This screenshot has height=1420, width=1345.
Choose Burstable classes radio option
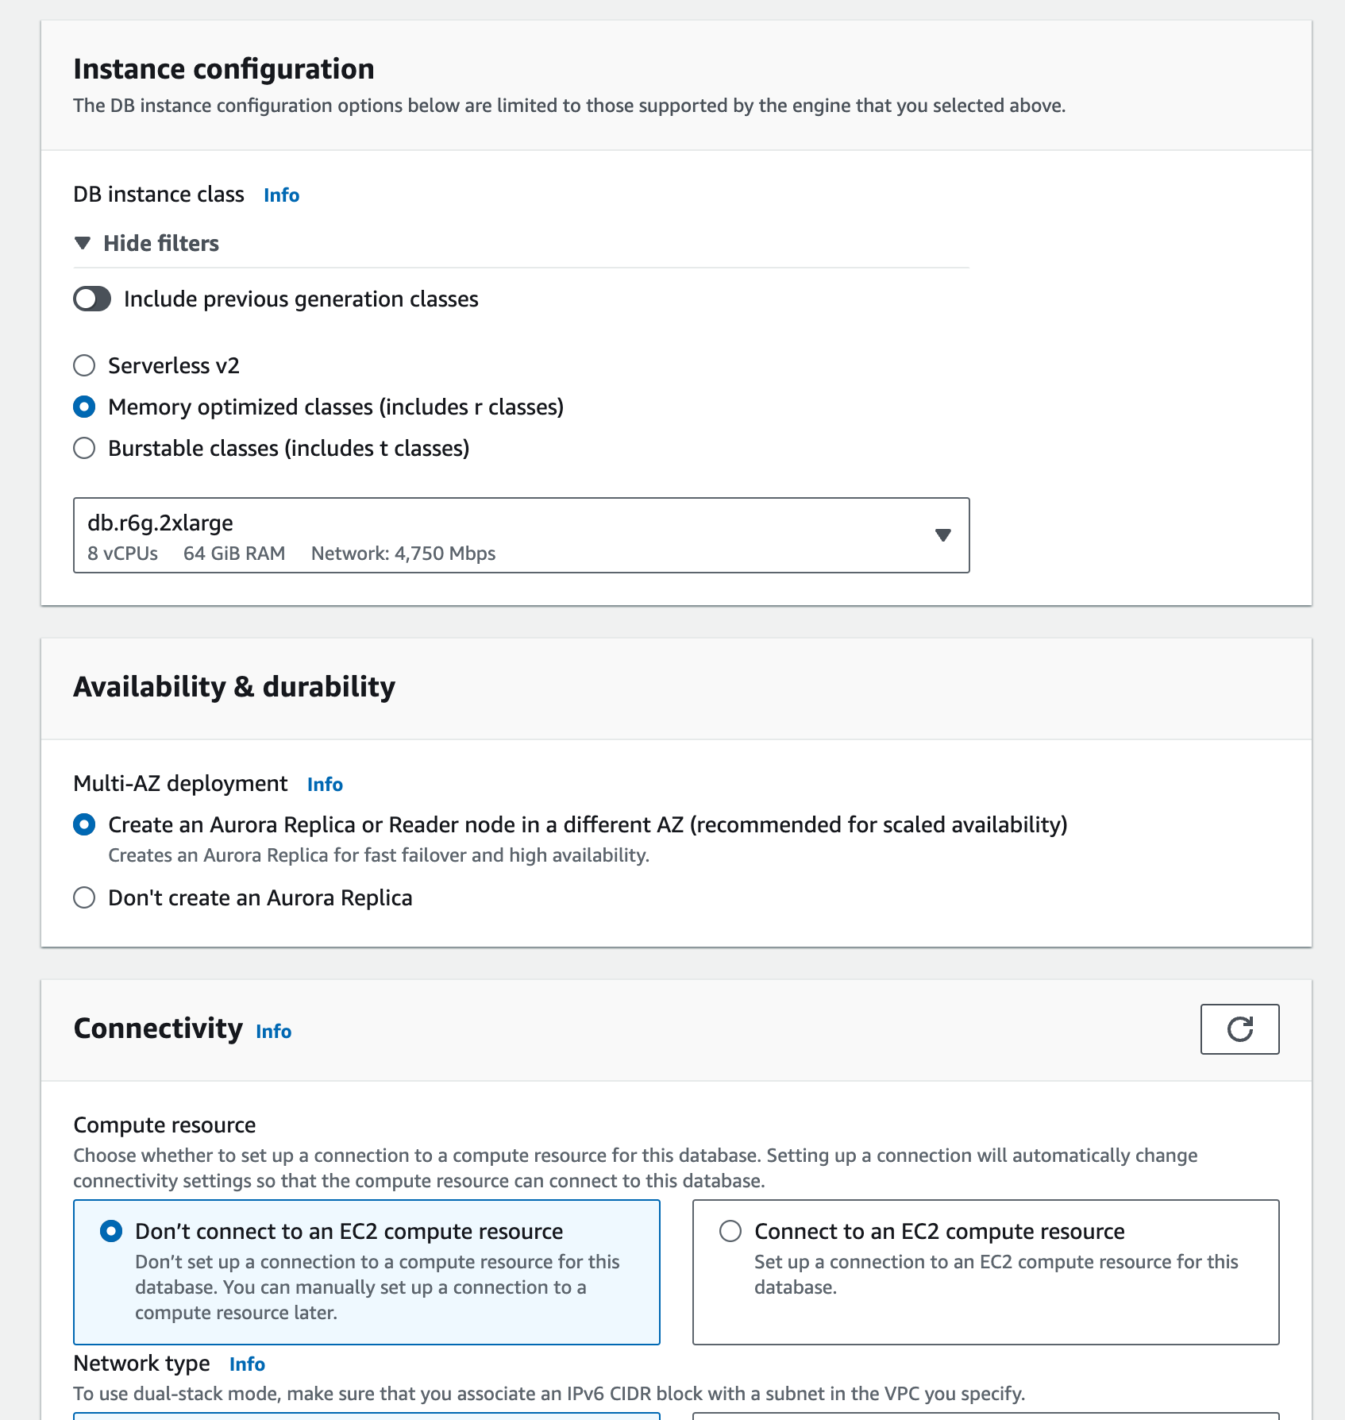coord(84,448)
